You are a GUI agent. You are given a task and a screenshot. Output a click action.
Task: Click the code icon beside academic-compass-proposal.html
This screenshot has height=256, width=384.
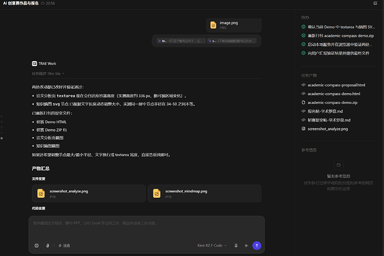pyautogui.click(x=303, y=85)
